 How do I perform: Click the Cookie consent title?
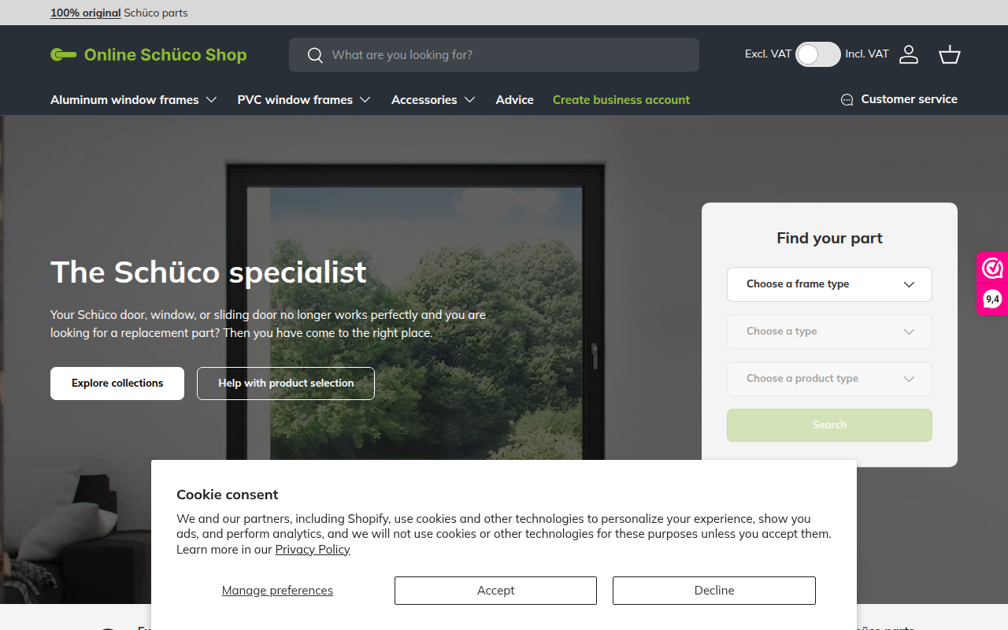228,495
